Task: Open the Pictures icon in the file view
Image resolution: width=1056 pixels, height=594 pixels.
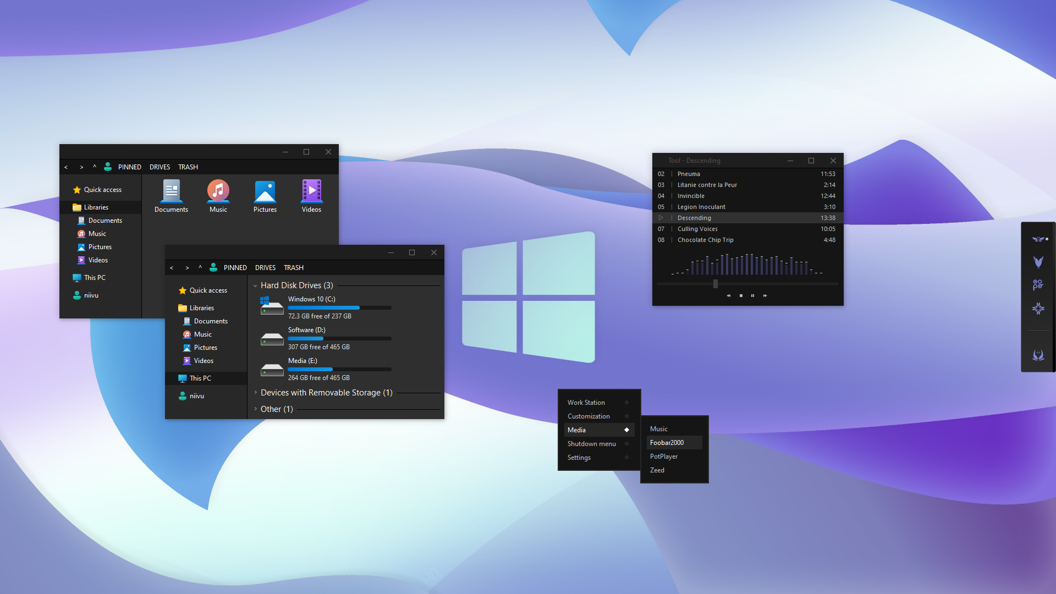Action: coord(265,195)
